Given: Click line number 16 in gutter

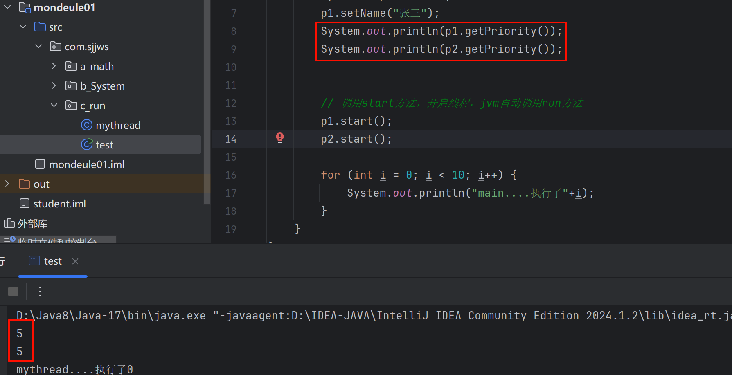Looking at the screenshot, I should coord(231,175).
